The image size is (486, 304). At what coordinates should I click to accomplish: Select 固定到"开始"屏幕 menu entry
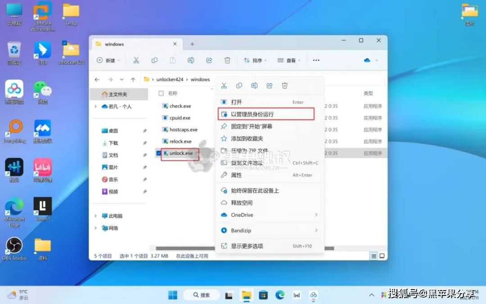[x=270, y=126]
